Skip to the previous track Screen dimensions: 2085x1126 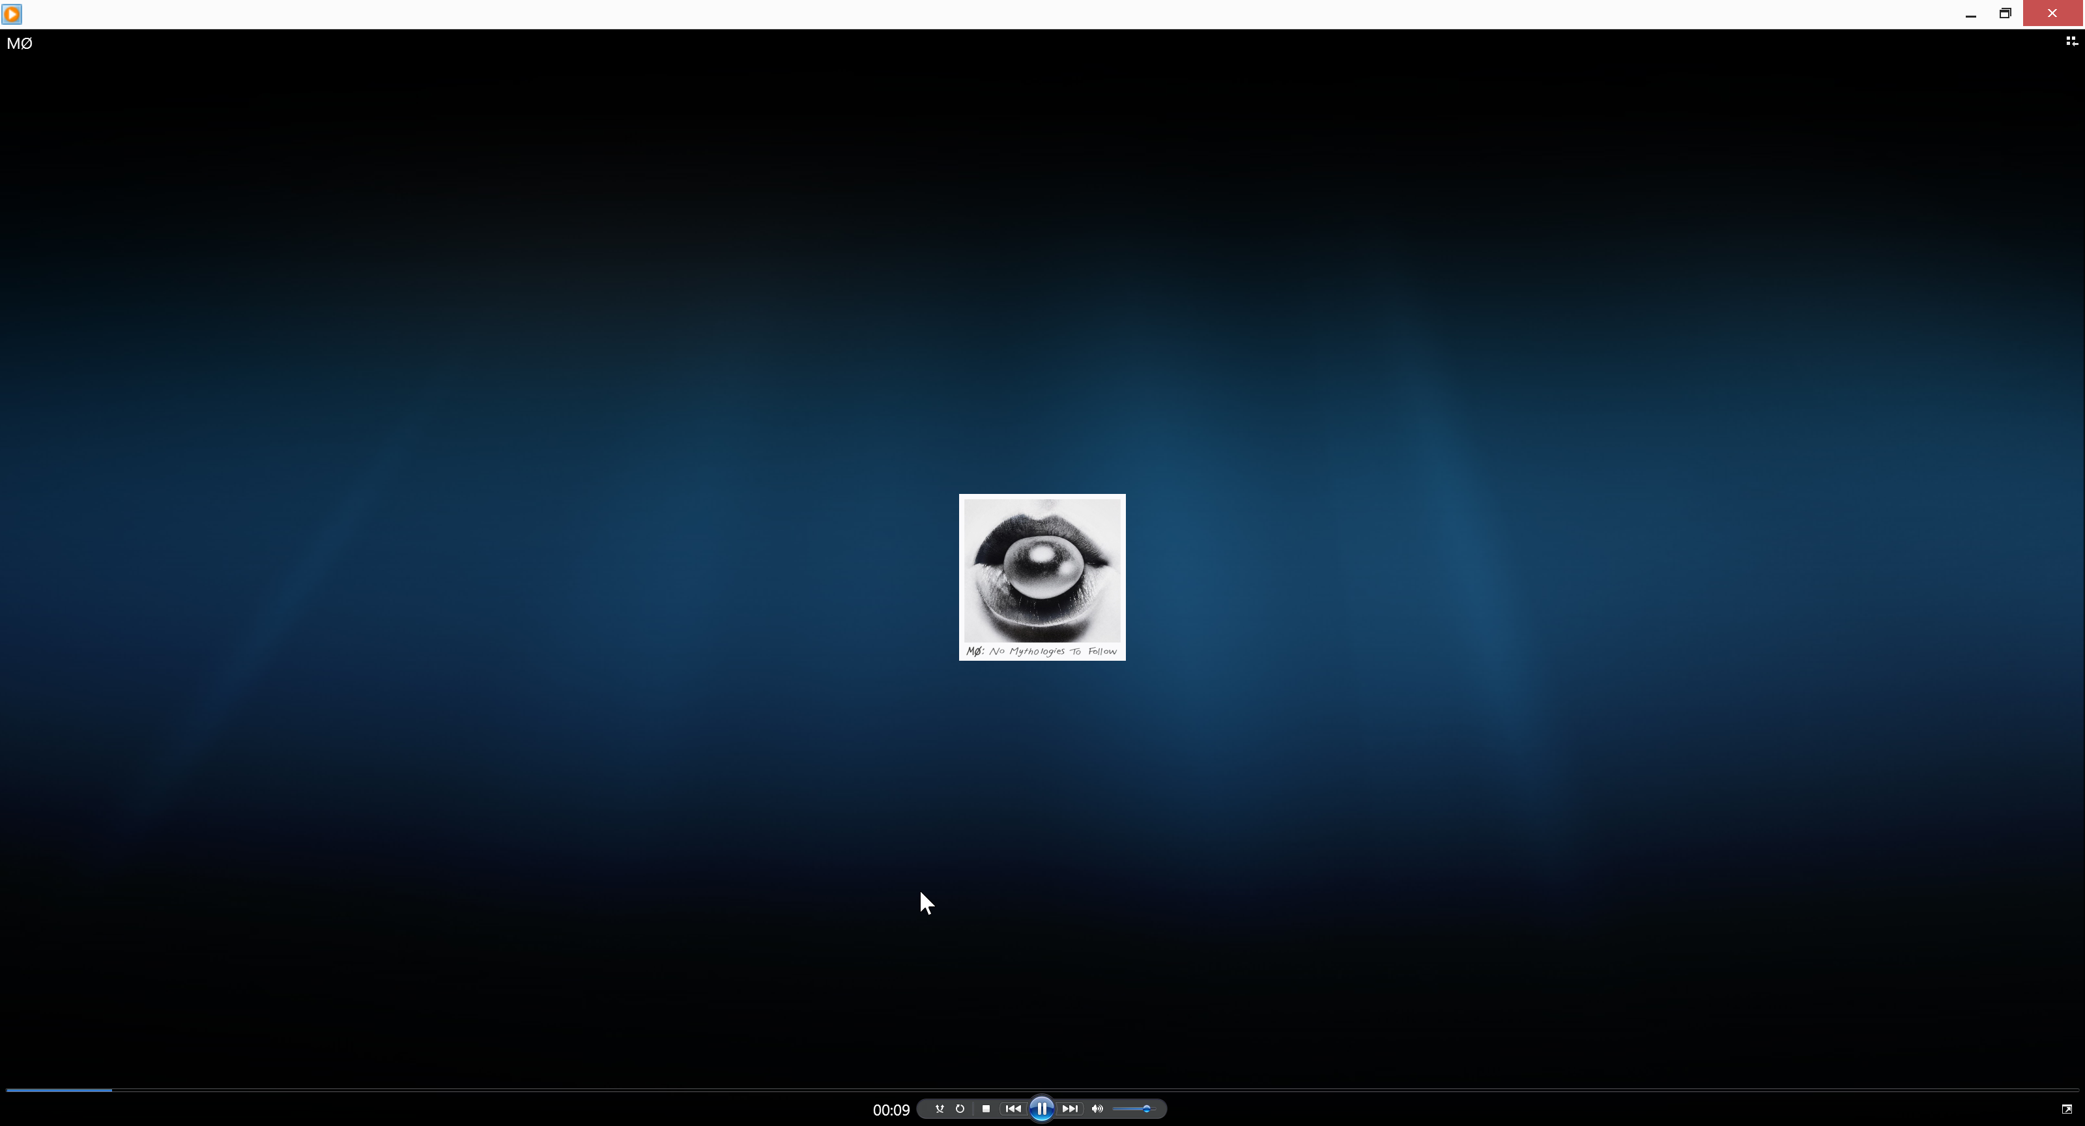pos(1013,1109)
